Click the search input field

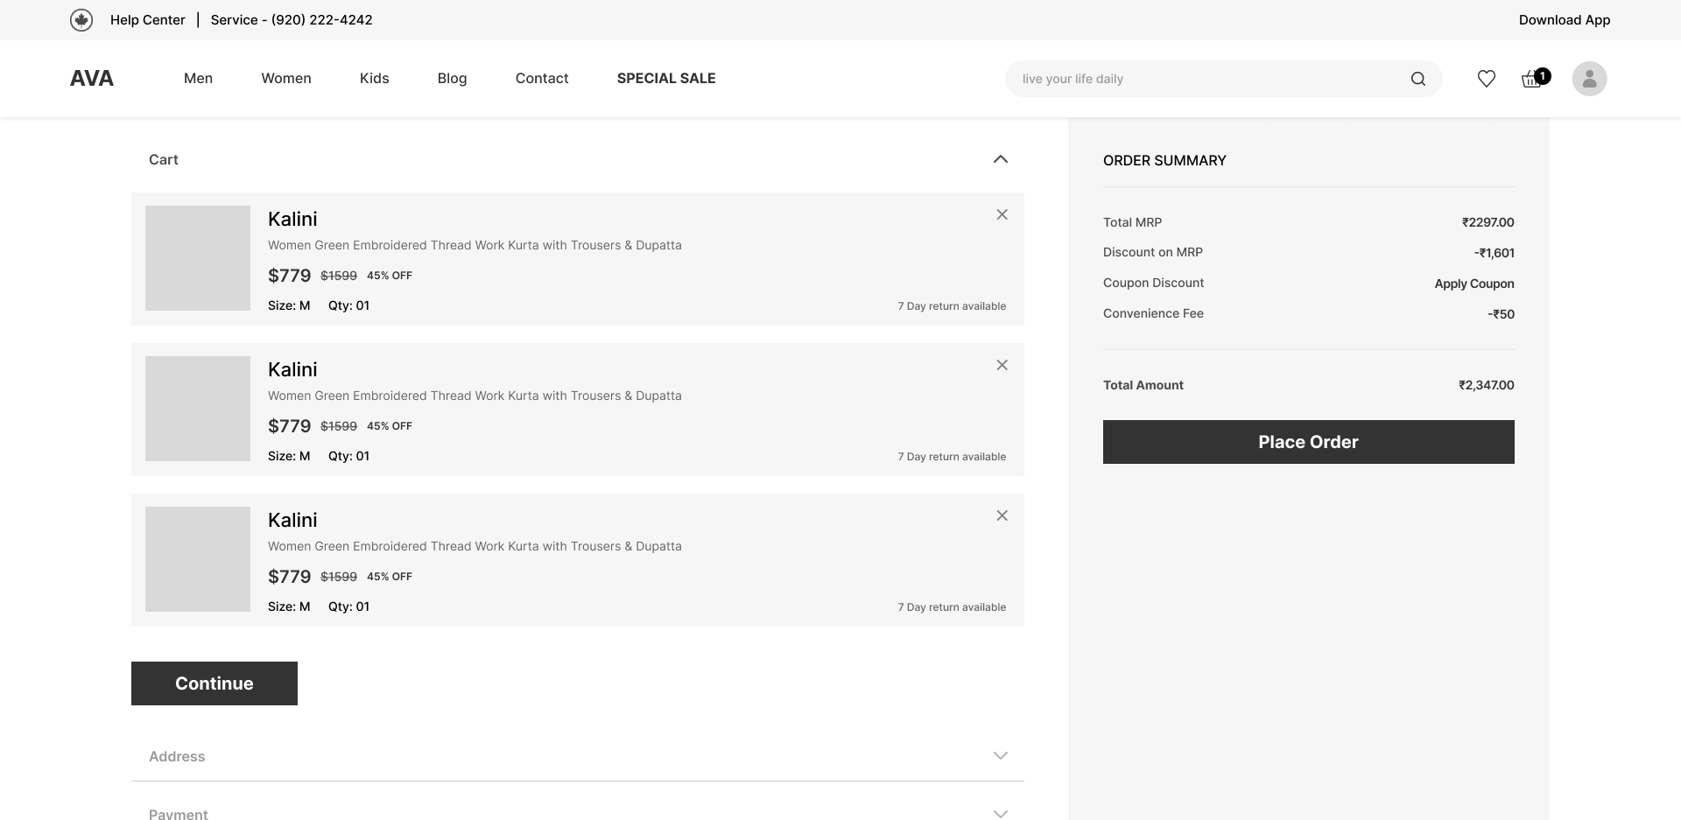coord(1208,79)
